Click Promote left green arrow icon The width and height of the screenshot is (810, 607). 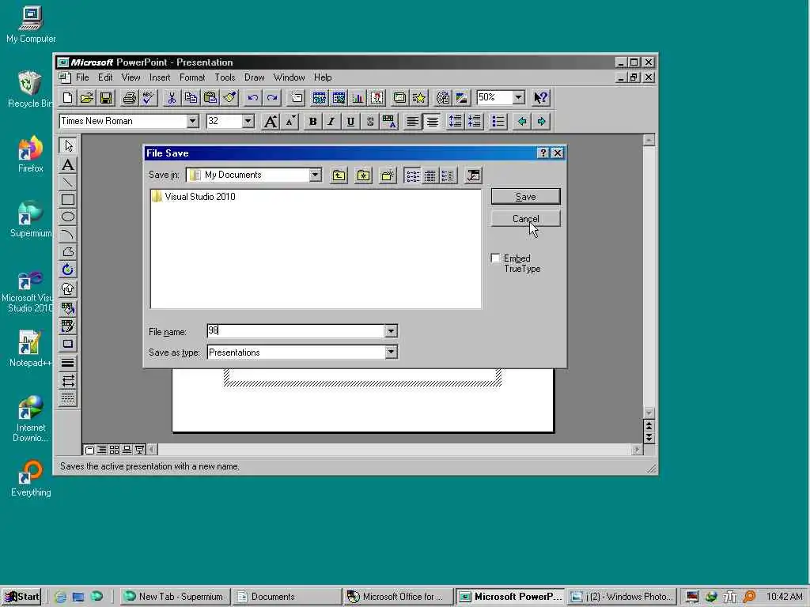coord(522,121)
